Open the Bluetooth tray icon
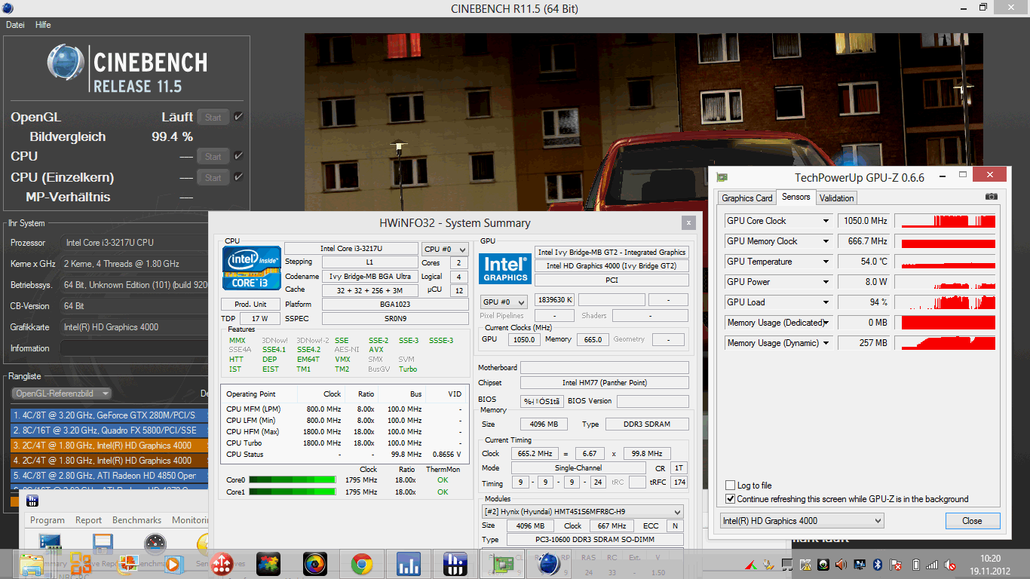Image resolution: width=1030 pixels, height=579 pixels. coord(878,564)
